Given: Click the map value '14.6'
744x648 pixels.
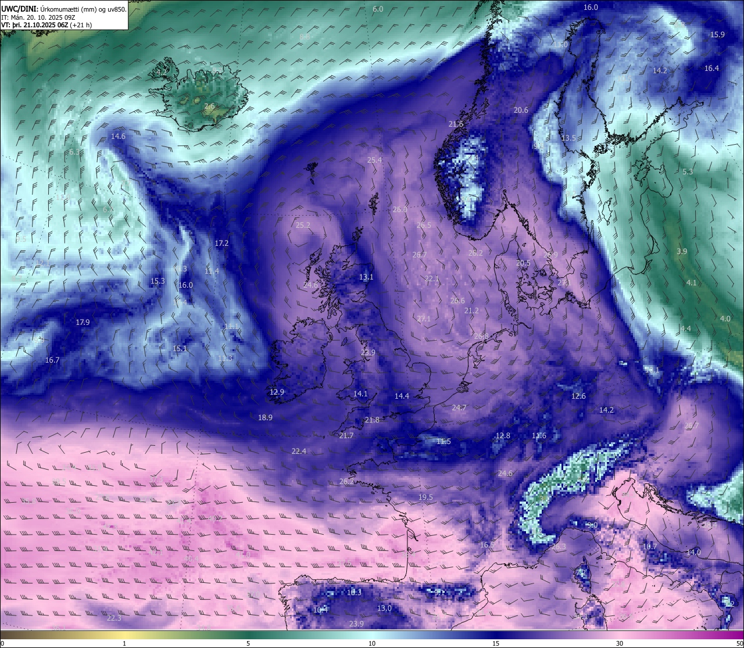Looking at the screenshot, I should pyautogui.click(x=118, y=137).
